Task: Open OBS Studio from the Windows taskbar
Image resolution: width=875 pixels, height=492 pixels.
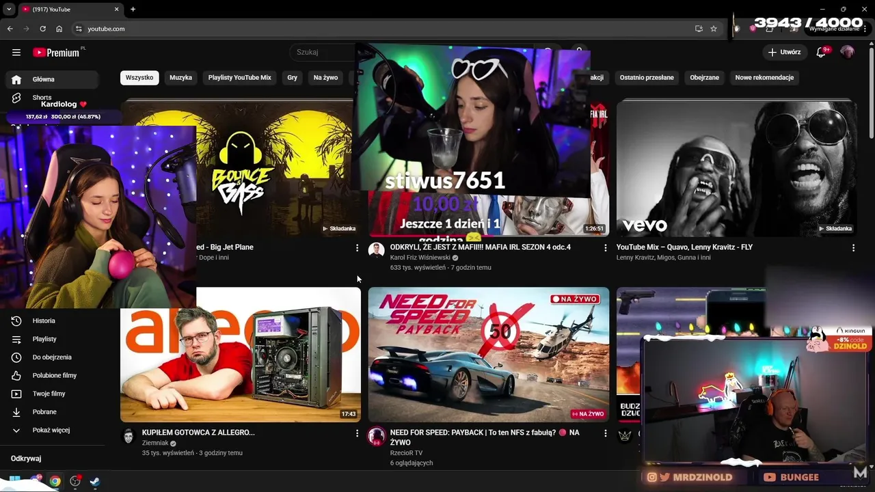Action: click(x=75, y=481)
